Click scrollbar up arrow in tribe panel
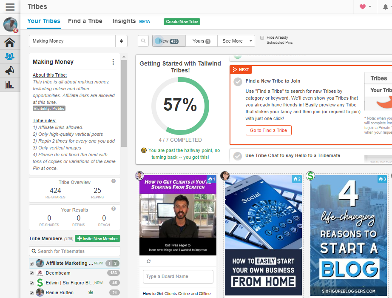The width and height of the screenshot is (392, 298). (x=124, y=57)
